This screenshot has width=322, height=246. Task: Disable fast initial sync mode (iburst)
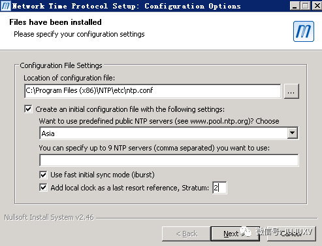point(43,175)
